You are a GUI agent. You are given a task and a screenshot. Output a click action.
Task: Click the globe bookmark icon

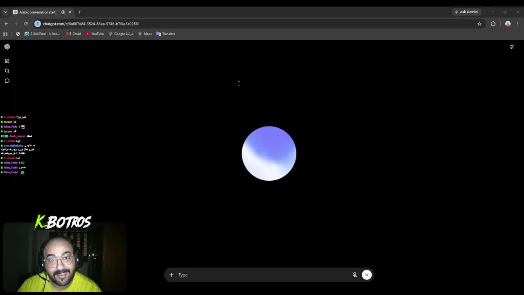(x=18, y=34)
